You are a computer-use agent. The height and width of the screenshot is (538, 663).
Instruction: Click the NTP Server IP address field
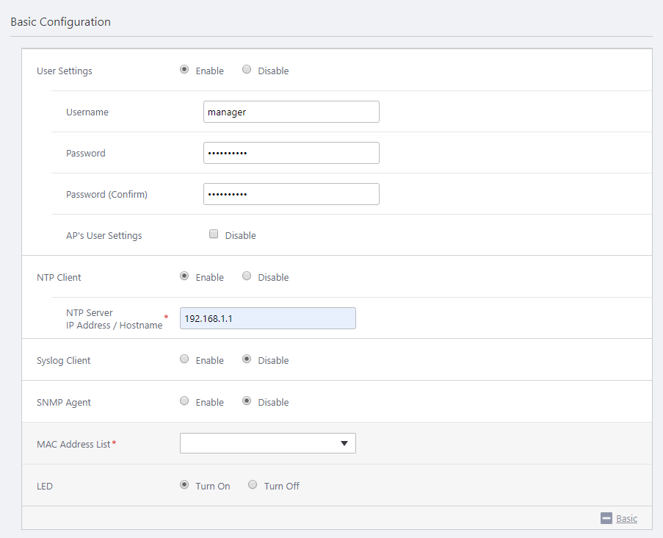[267, 318]
